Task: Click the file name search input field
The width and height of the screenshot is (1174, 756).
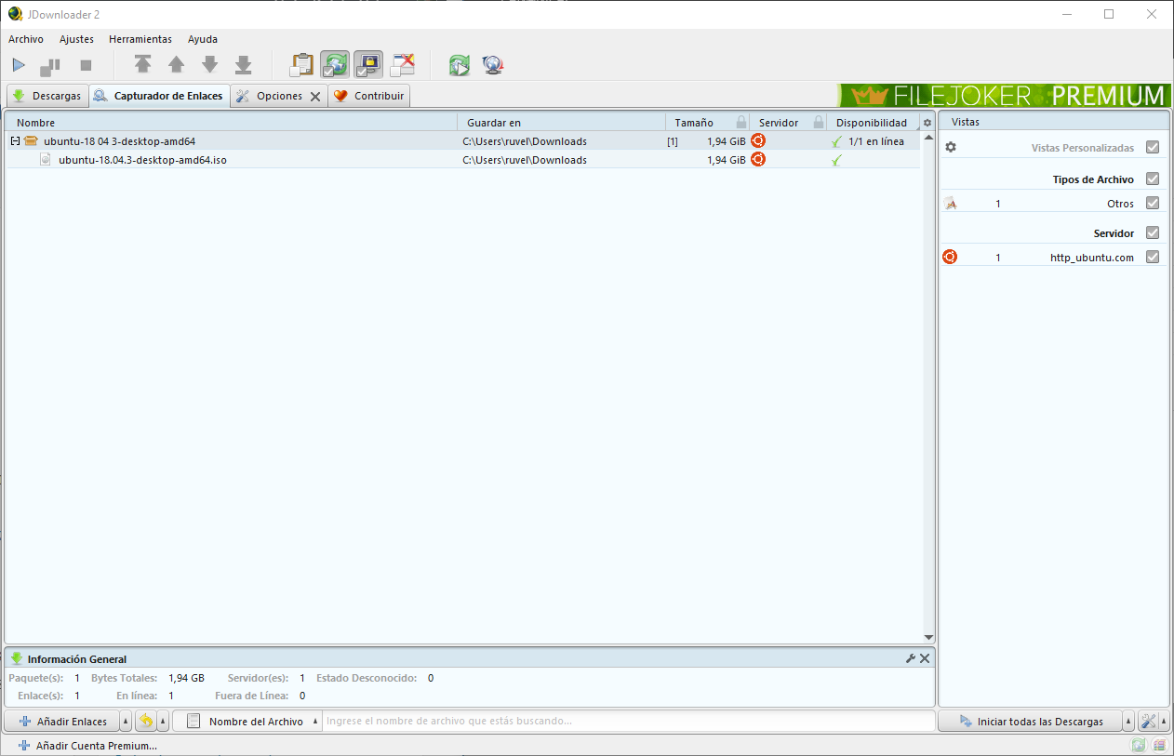Action: click(x=629, y=722)
